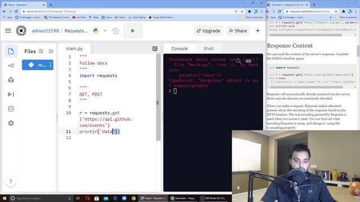Click the Windows taskbar search box
Image resolution: width=360 pixels, height=202 pixels.
(x=41, y=198)
